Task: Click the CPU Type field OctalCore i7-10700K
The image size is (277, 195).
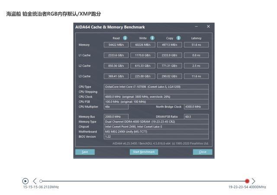Action: pyautogui.click(x=156, y=87)
